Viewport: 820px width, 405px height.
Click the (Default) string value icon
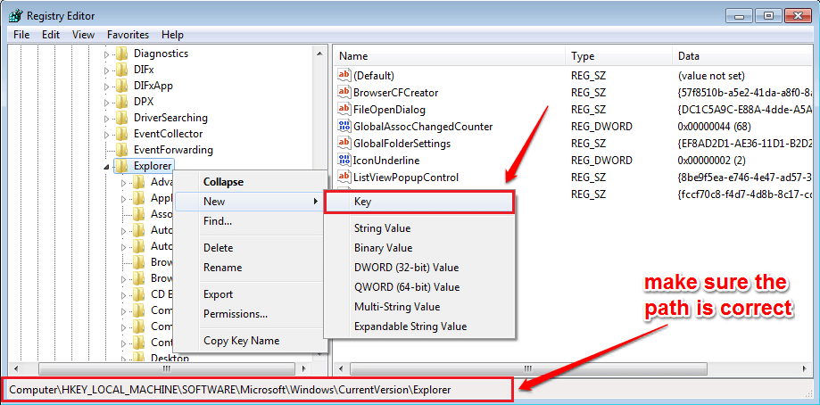(x=344, y=76)
